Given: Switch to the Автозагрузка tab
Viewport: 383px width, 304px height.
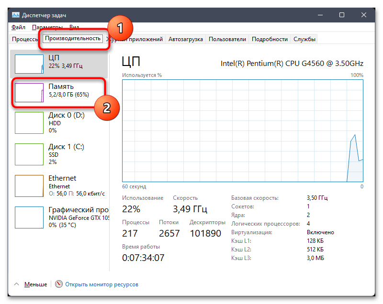Looking at the screenshot, I should [x=185, y=39].
